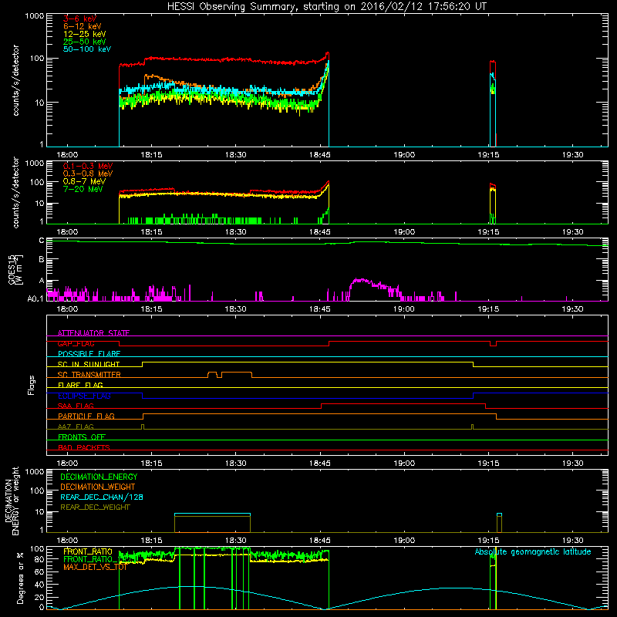This screenshot has width=617, height=617.
Task: Click the 'Degrees or %' axis label
Action: [x=20, y=578]
